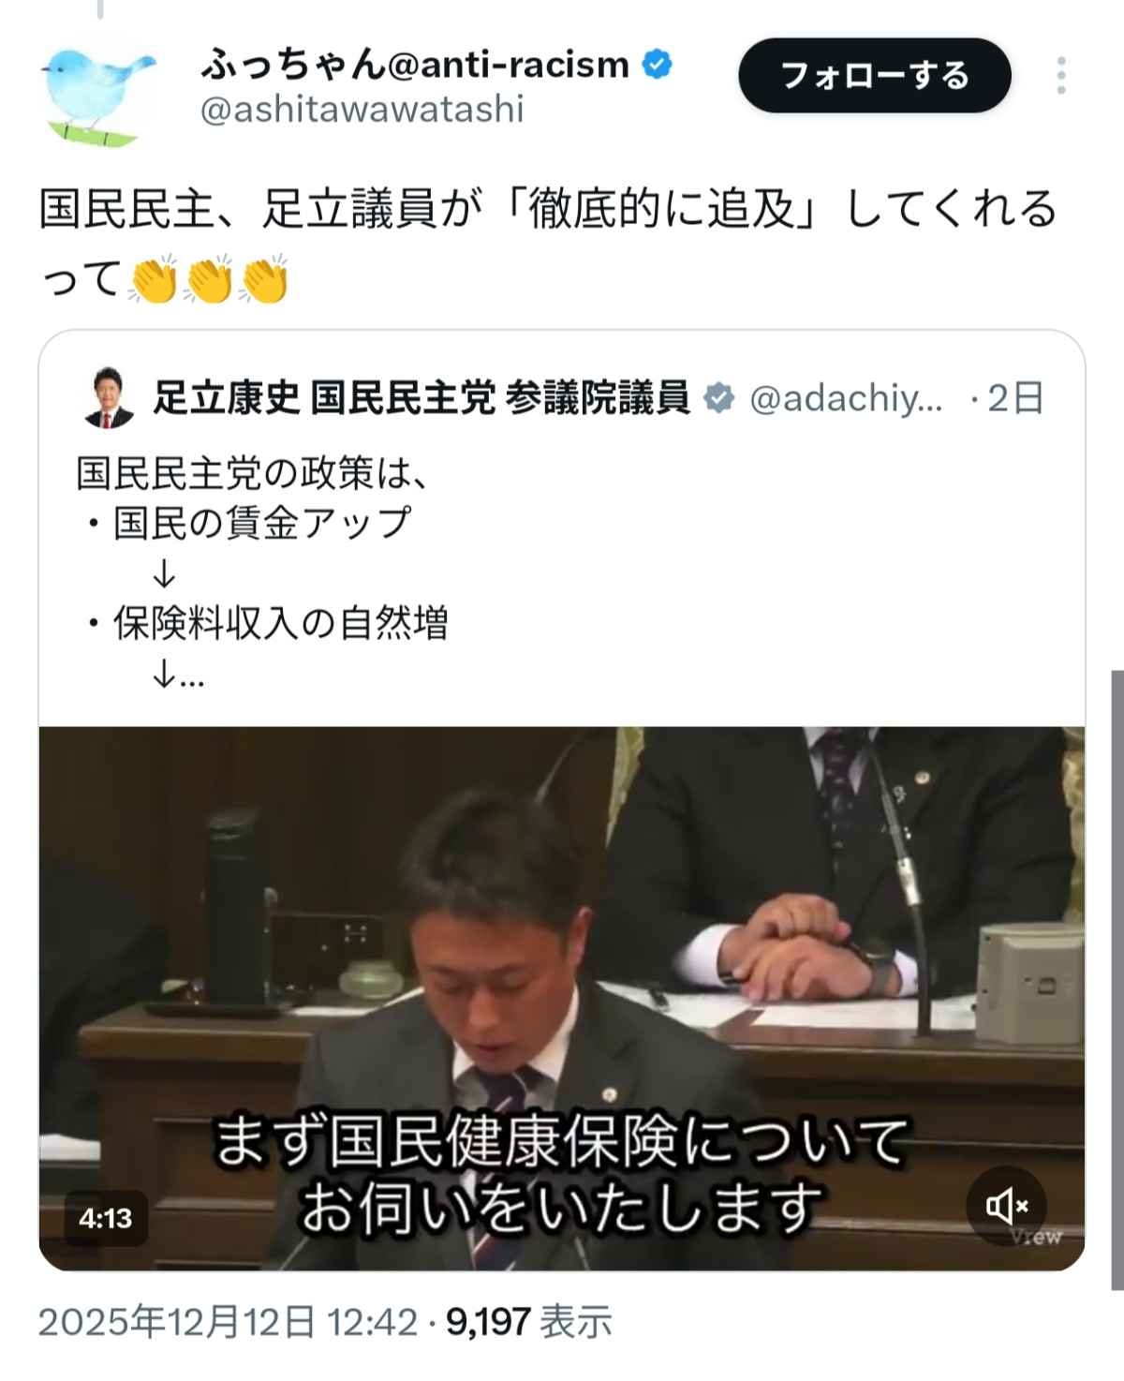Viewport: 1124px width, 1381px height.
Task: Click the main tweet text about 足立議員
Action: coord(548,244)
